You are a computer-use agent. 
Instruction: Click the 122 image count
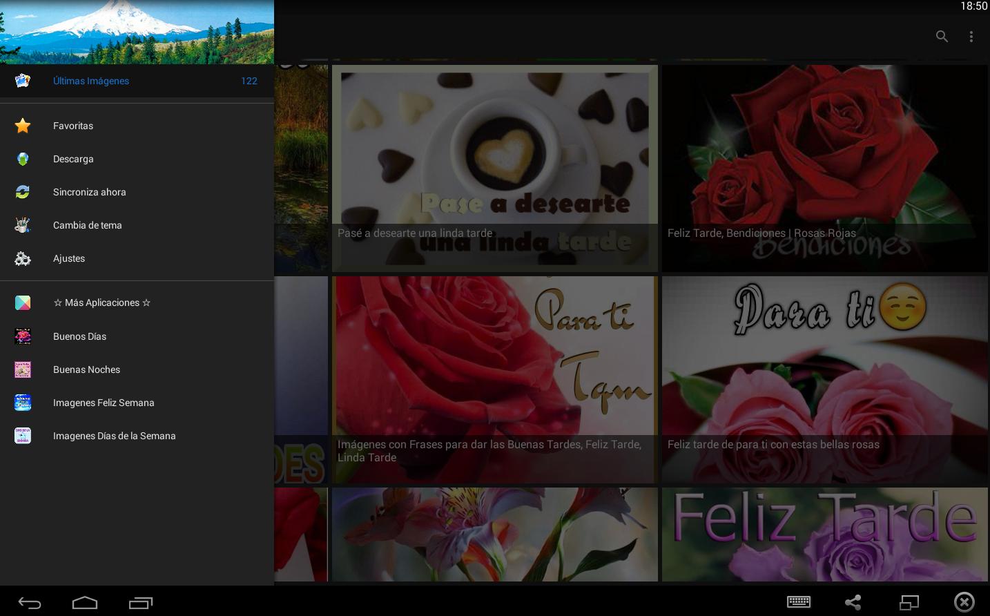249,81
